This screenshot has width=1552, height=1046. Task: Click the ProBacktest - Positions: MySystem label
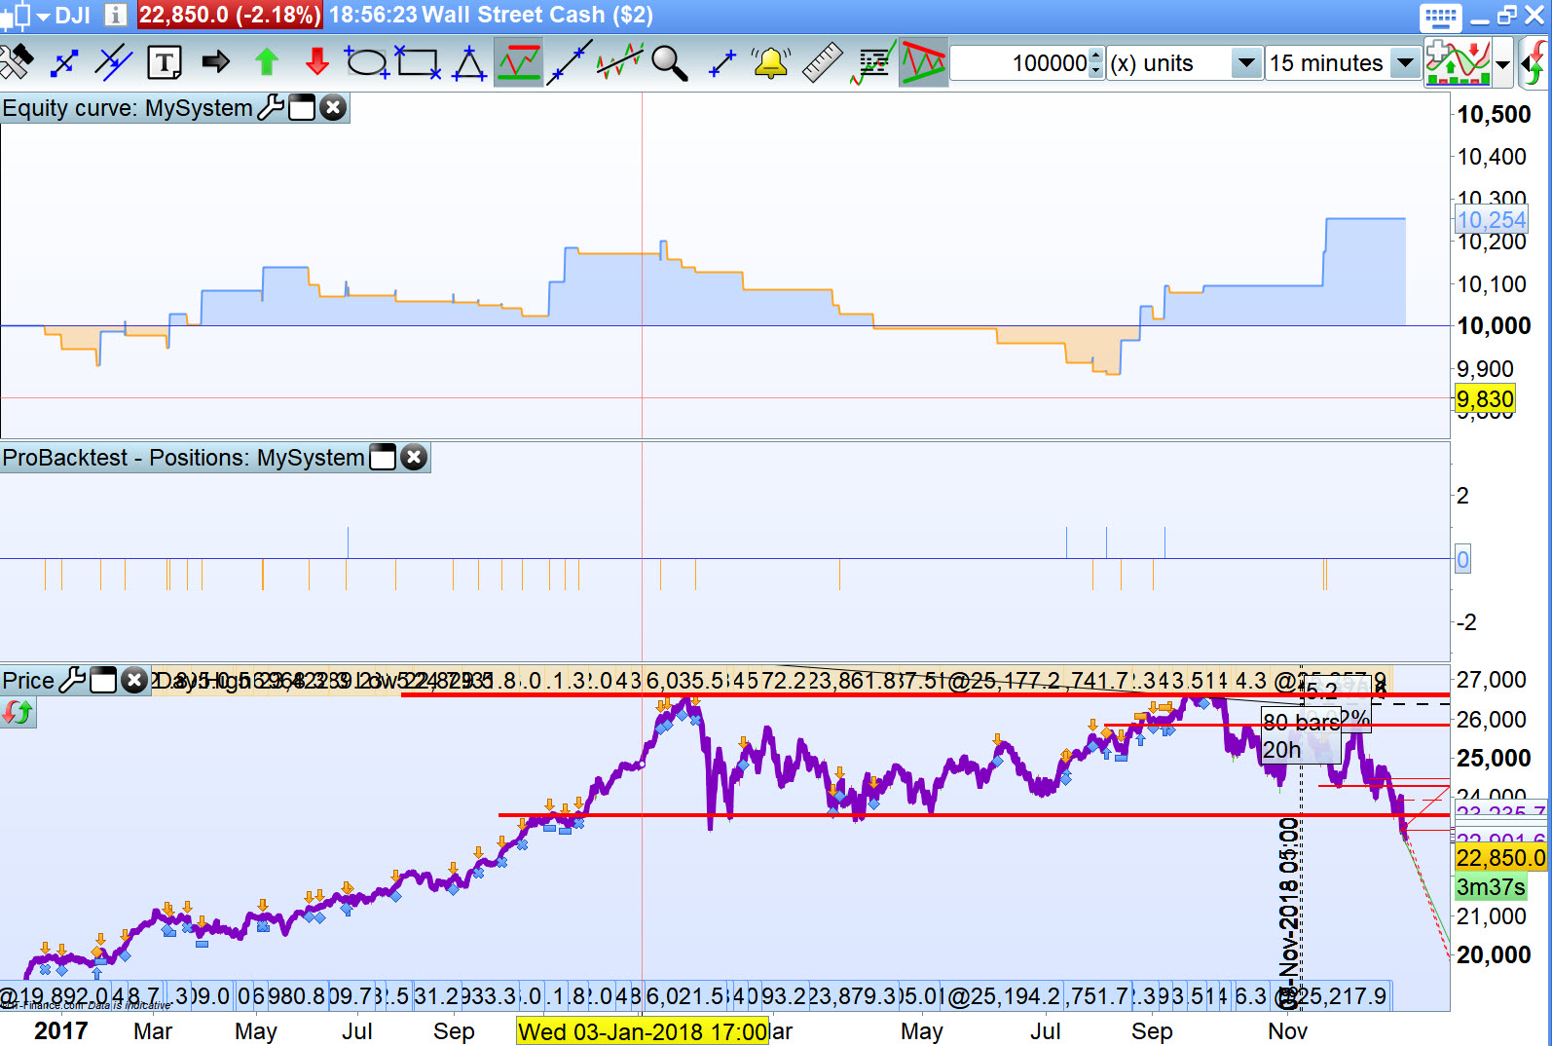click(183, 457)
